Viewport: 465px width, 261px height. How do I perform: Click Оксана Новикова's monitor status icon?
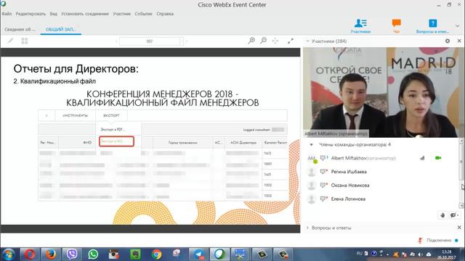point(323,186)
